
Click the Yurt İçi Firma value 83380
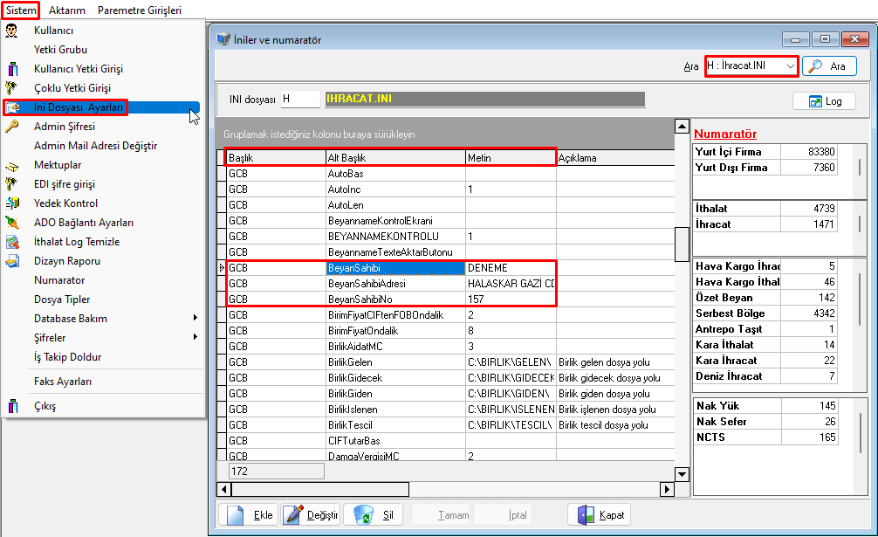pos(808,152)
